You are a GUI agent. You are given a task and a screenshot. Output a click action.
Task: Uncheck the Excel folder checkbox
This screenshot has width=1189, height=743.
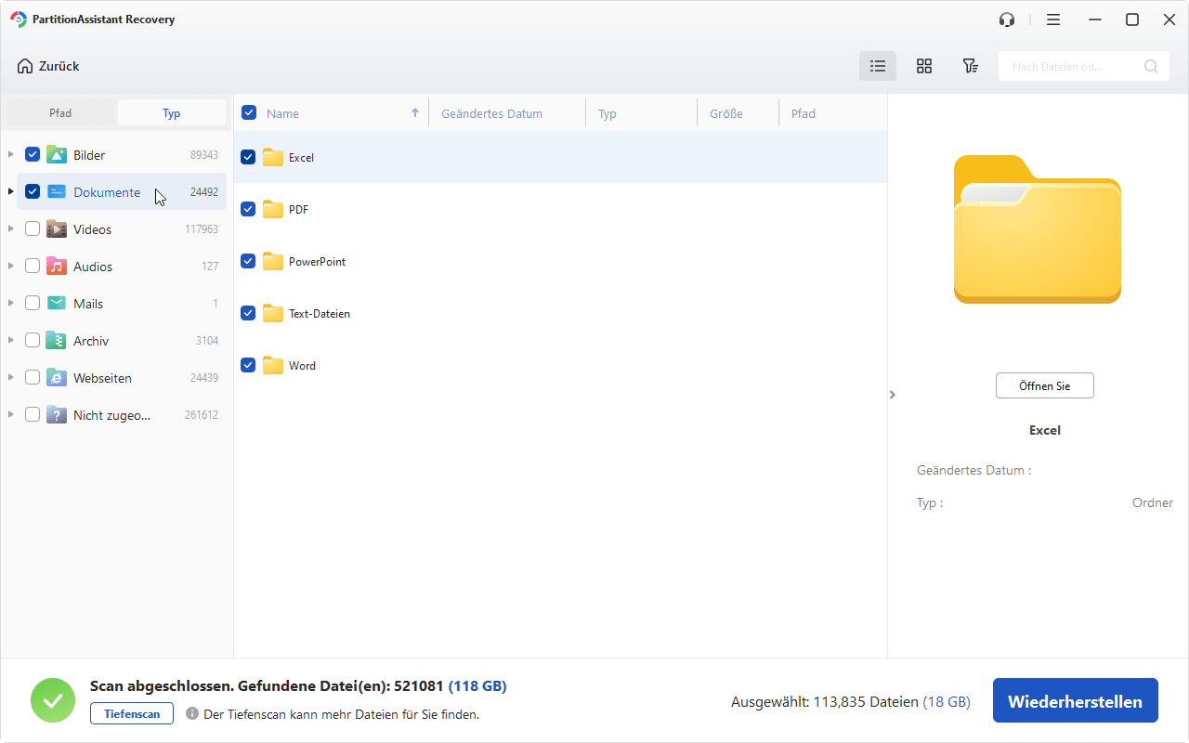(x=248, y=158)
